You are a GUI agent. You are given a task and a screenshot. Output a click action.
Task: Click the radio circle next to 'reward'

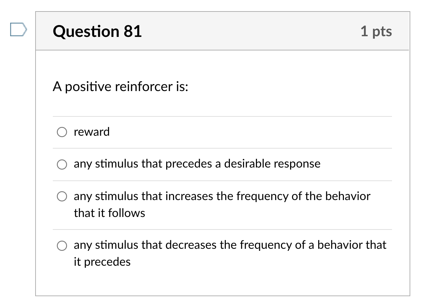pyautogui.click(x=62, y=132)
